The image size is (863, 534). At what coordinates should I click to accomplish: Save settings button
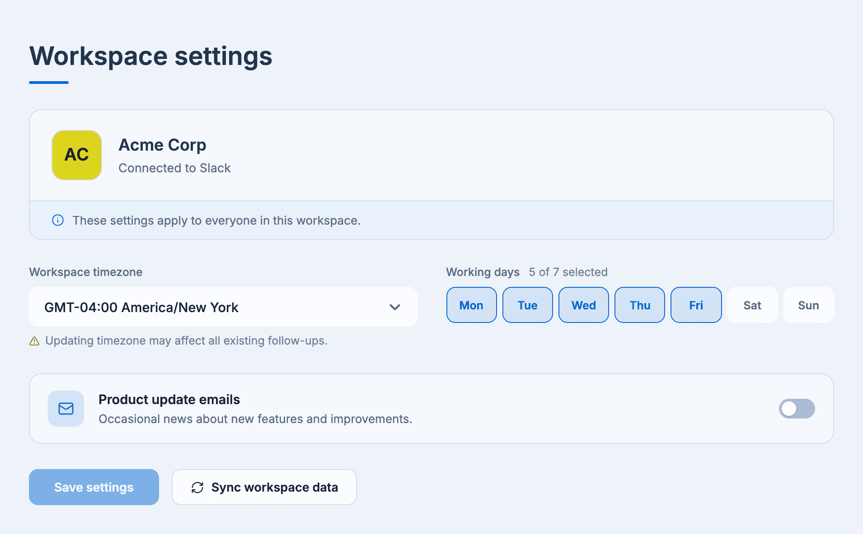click(x=94, y=487)
